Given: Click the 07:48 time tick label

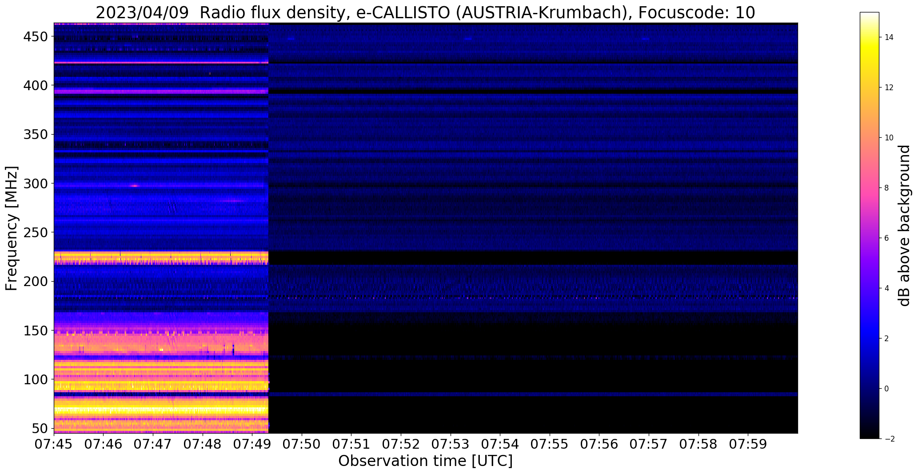Looking at the screenshot, I should pos(203,444).
